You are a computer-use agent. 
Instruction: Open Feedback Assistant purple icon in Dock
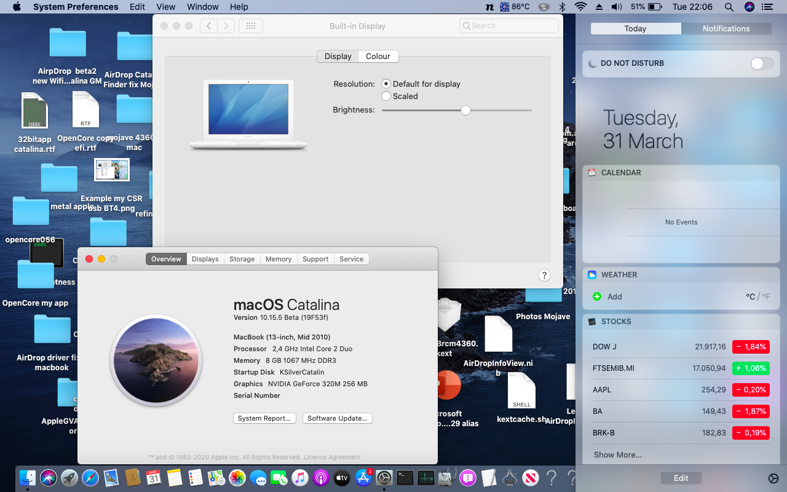pyautogui.click(x=468, y=477)
